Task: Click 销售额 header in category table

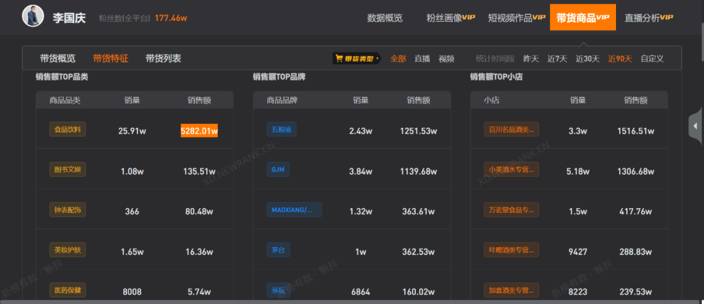Action: point(199,100)
